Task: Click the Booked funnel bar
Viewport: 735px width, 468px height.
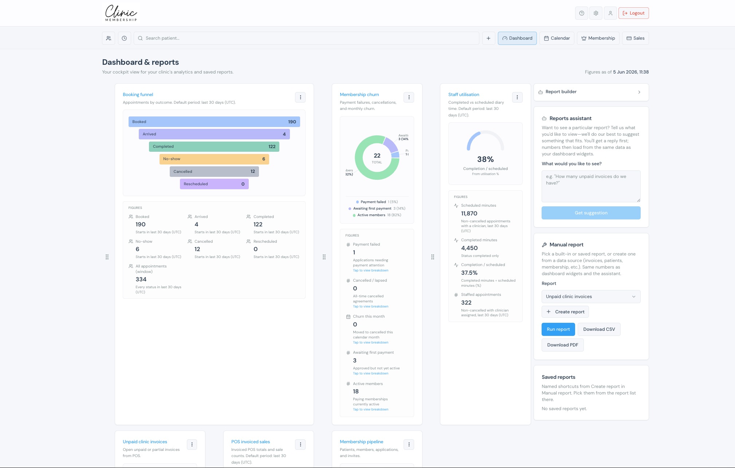Action: (x=214, y=122)
